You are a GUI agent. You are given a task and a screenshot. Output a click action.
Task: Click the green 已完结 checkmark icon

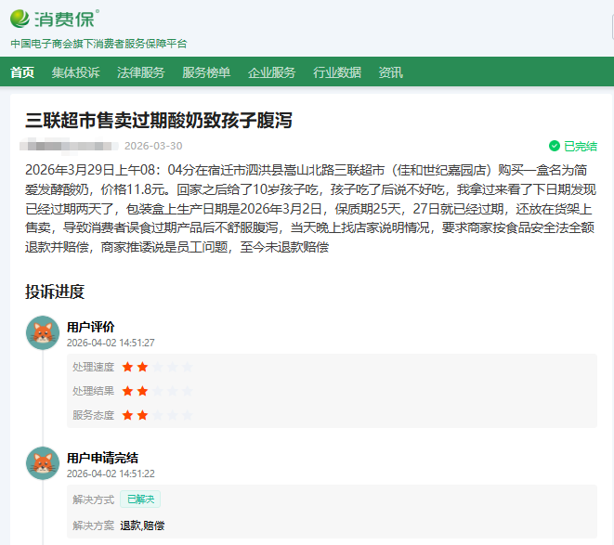click(555, 146)
